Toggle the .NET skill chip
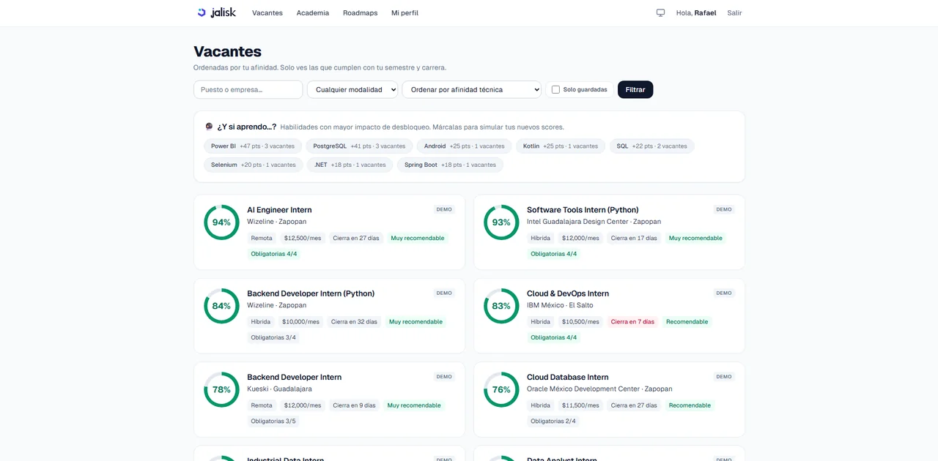Viewport: 938px width, 461px height. tap(350, 165)
